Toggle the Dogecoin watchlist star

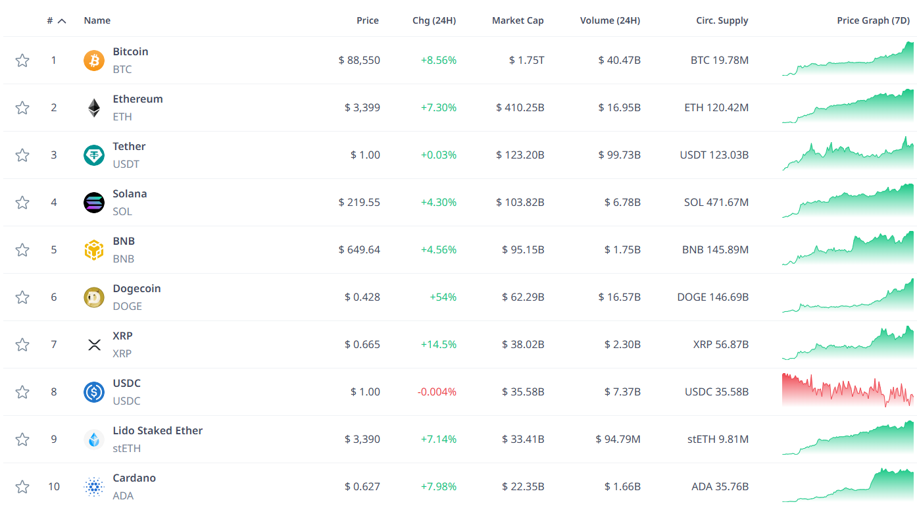(x=22, y=297)
